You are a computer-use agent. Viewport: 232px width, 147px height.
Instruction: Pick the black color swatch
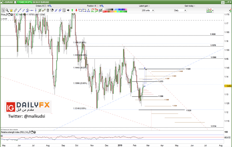tap(112, 9)
